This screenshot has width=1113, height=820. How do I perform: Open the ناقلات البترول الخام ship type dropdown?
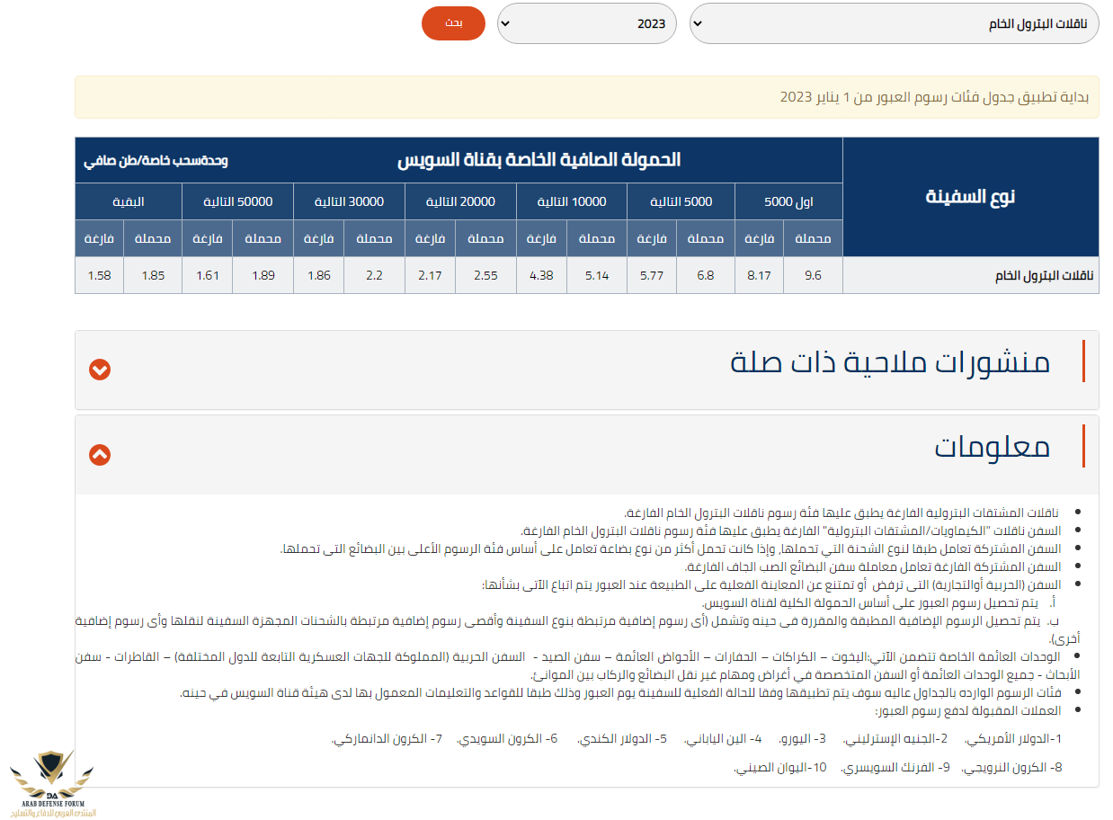click(x=894, y=23)
